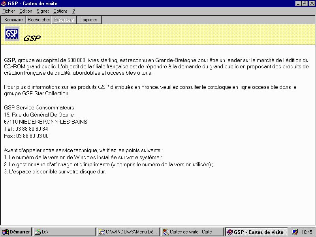
Task: Click the Windows flag icon on the Démarrer button
Action: coord(6,232)
